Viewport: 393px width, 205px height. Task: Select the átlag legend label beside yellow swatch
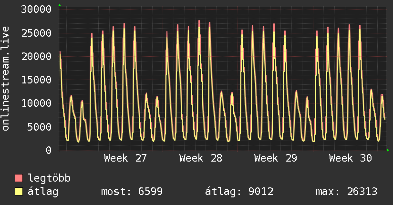(x=43, y=192)
